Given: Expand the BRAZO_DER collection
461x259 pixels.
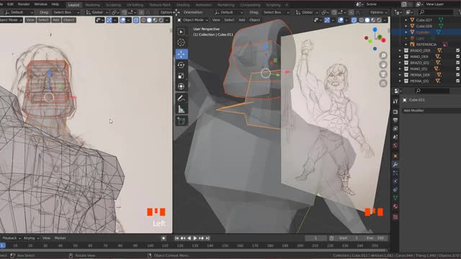Looking at the screenshot, I should click(x=400, y=50).
